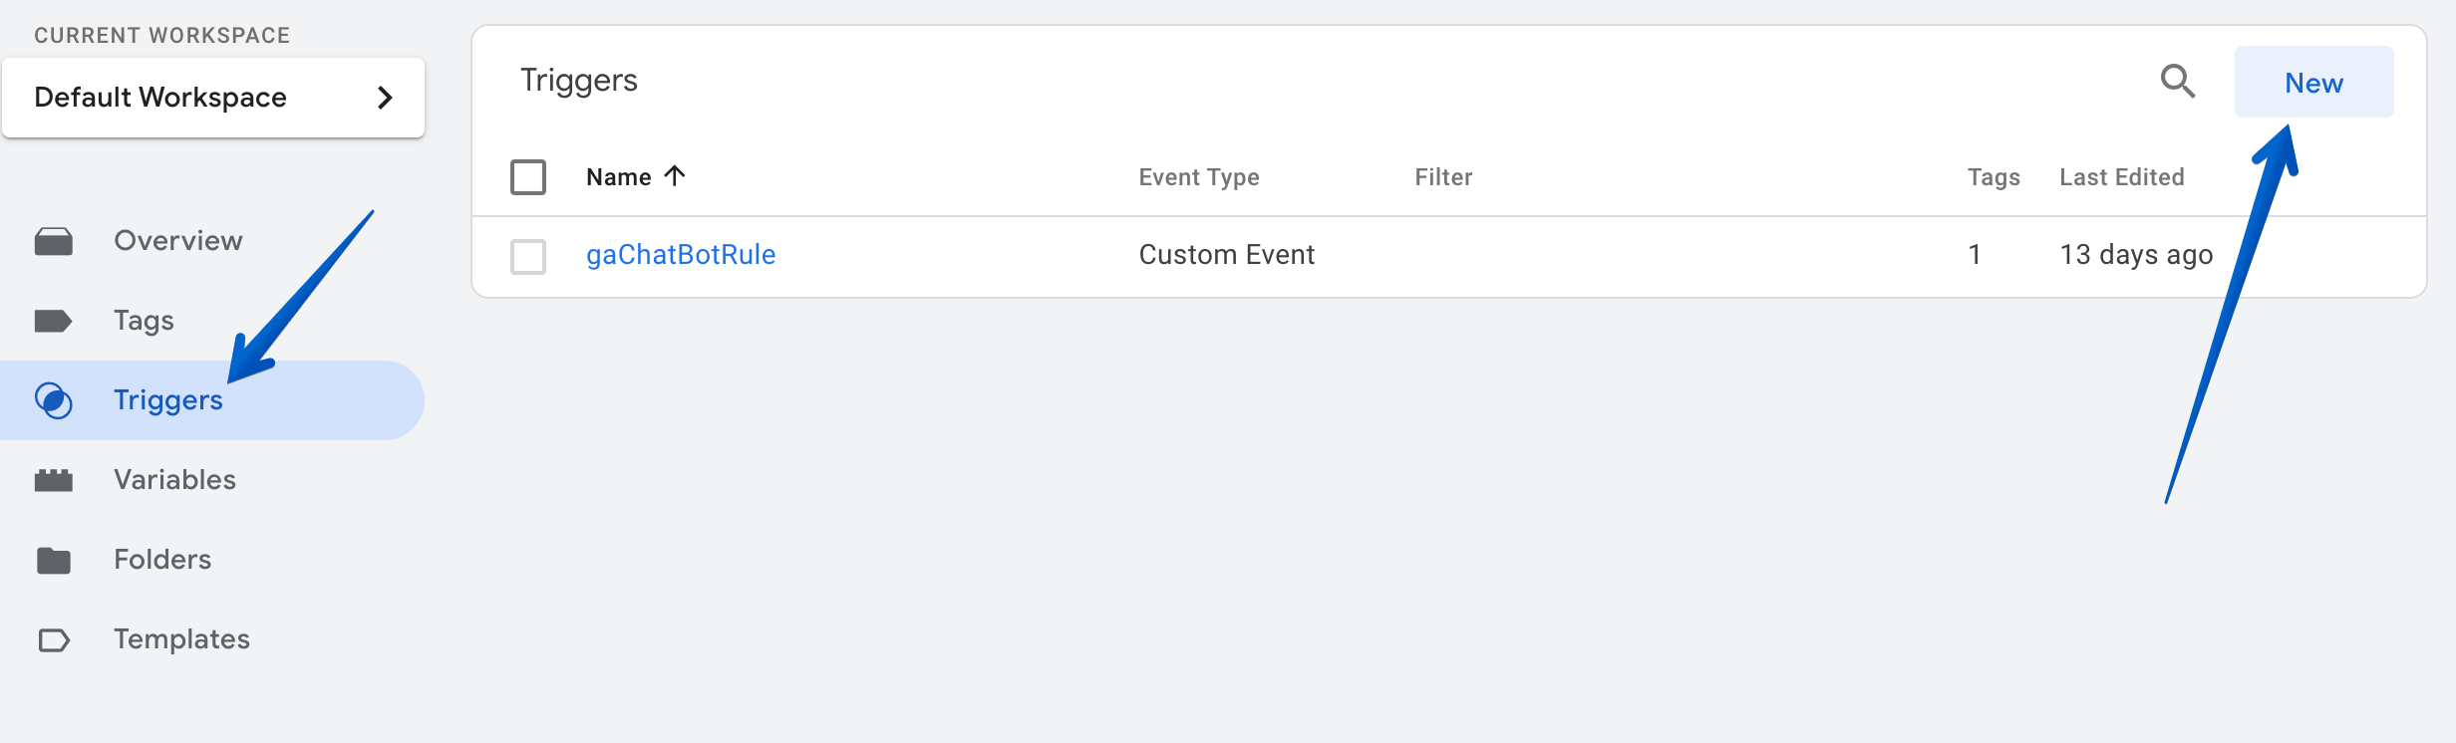This screenshot has width=2456, height=743.
Task: Click the Event Type column header
Action: [x=1199, y=177]
